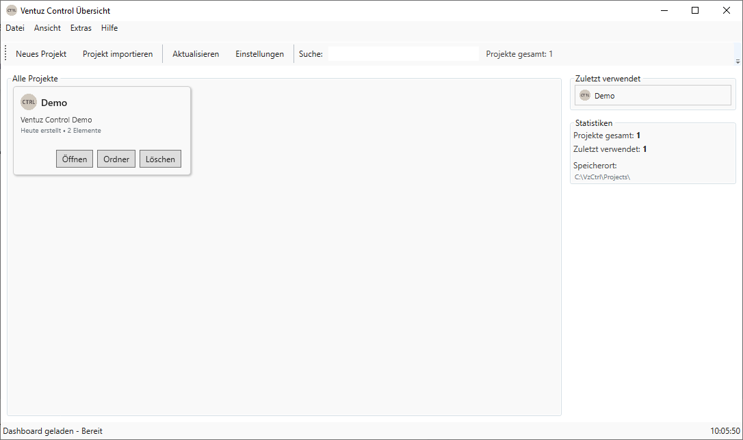Click the status bar clock 10:05:50

(725, 431)
